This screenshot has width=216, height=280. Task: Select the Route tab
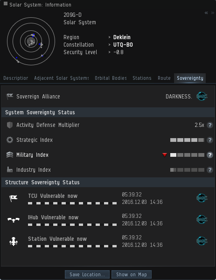[164, 78]
